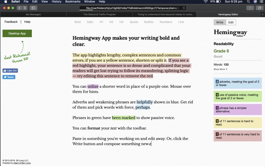Image resolution: width=265 pixels, height=166 pixels.
Task: Click the blue adverbs count card
Action: click(x=238, y=83)
